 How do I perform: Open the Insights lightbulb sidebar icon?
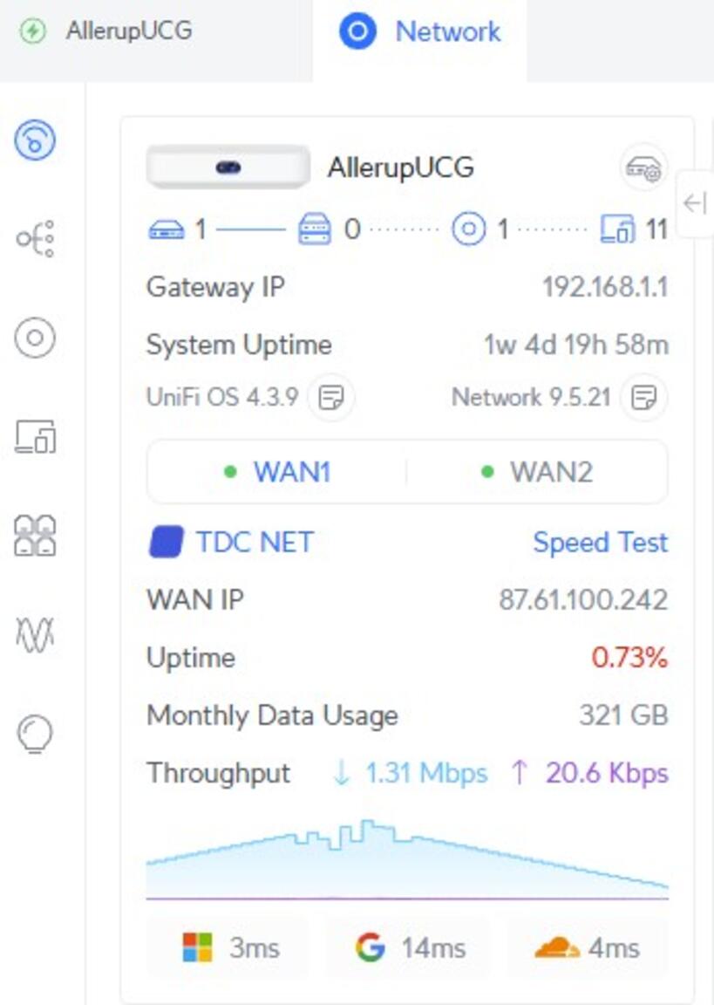pyautogui.click(x=36, y=734)
